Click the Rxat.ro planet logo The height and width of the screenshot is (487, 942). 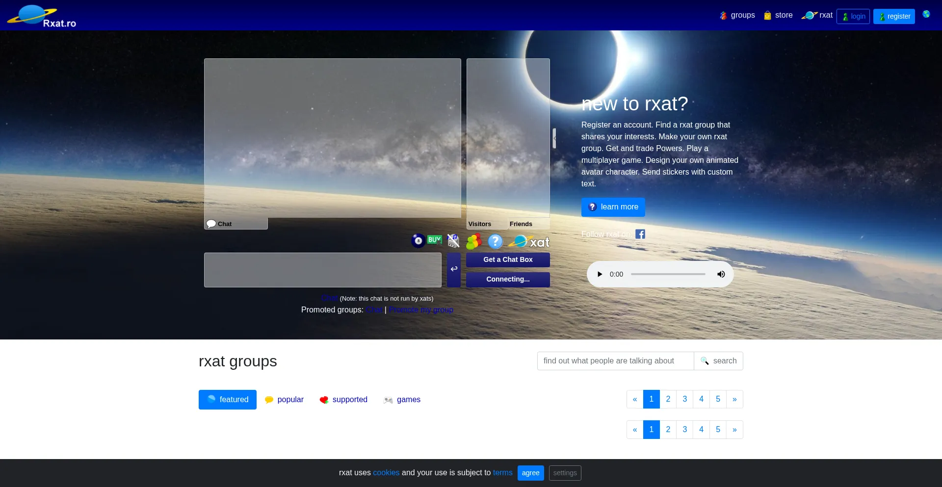(42, 16)
